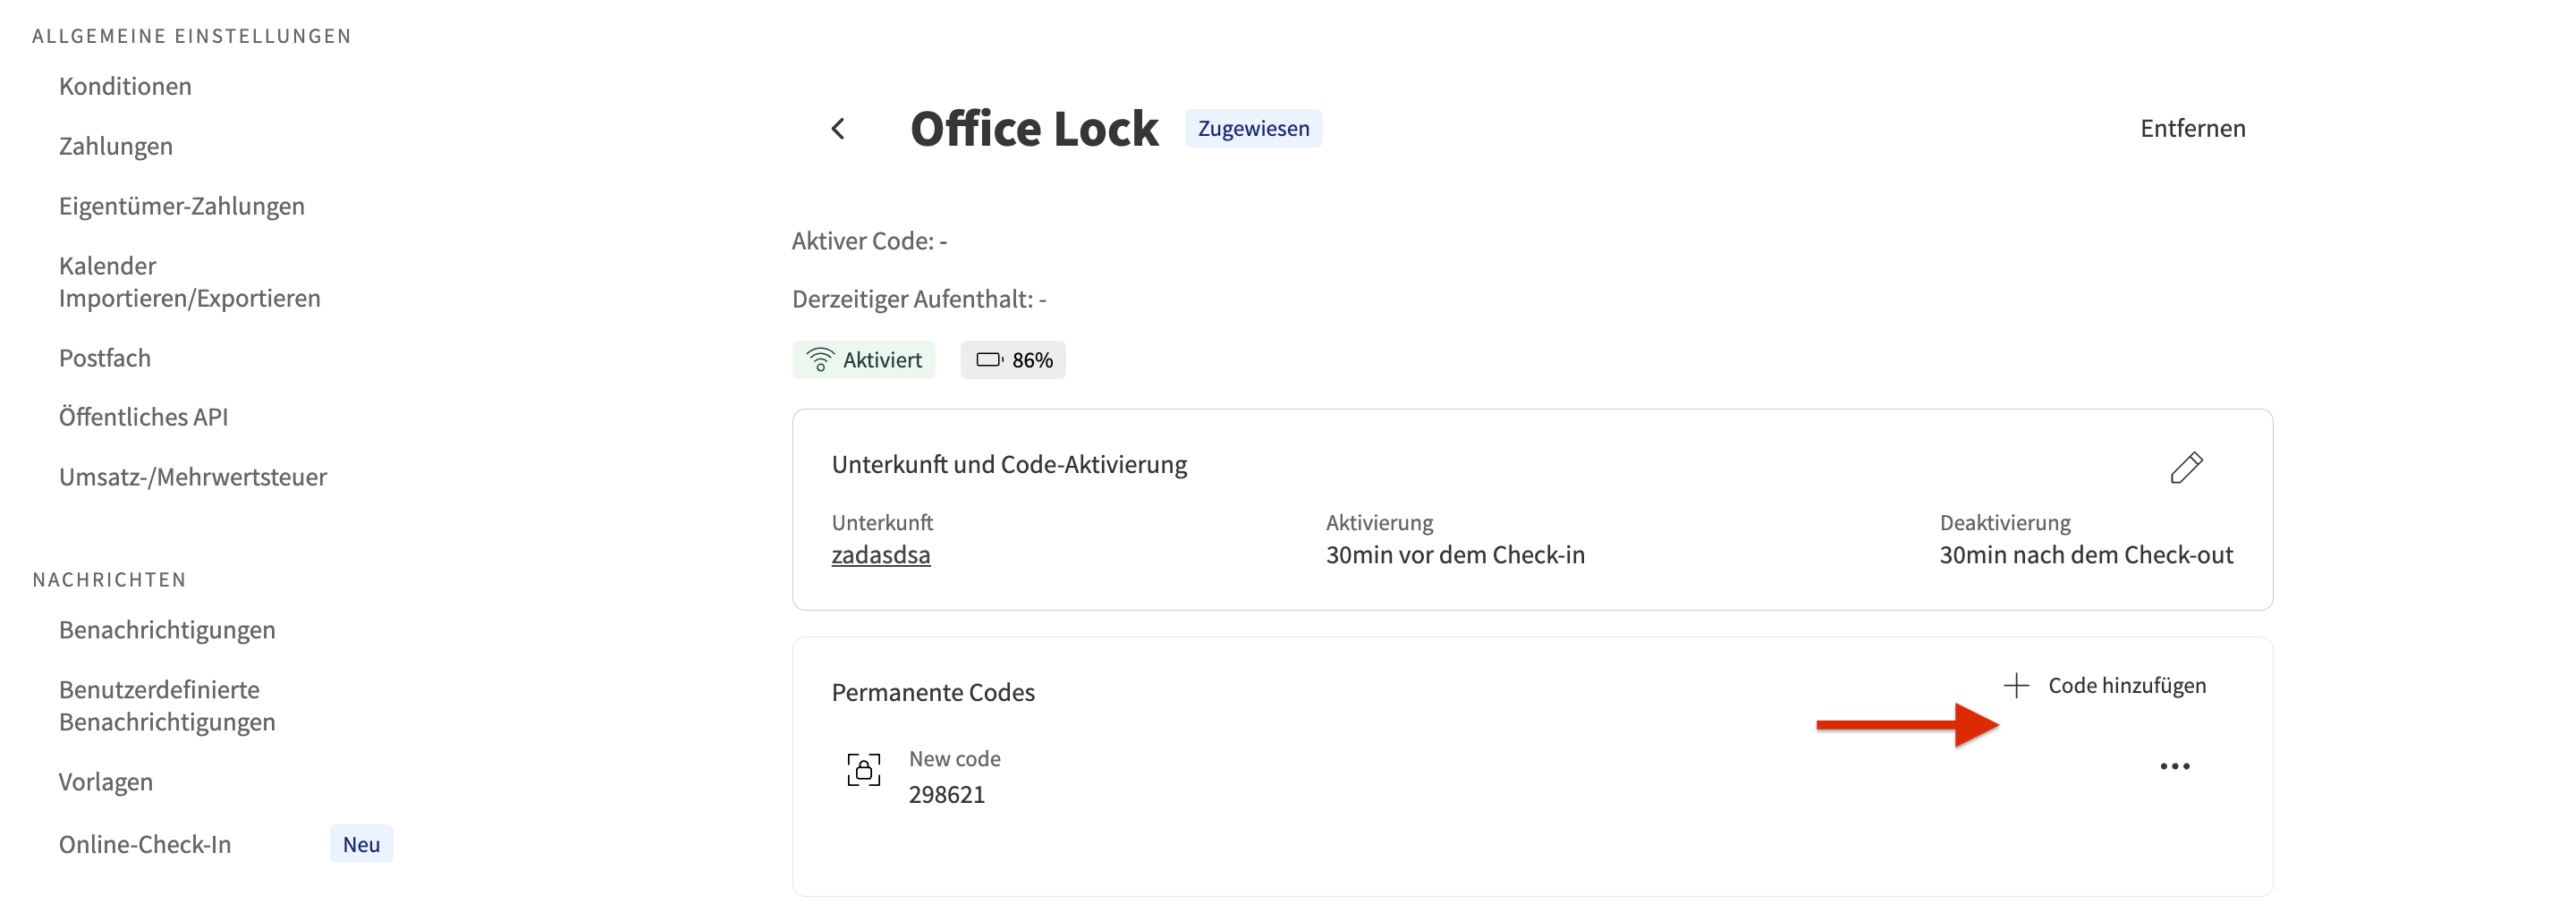Click the back arrow beside Office Lock
The height and width of the screenshot is (912, 2576).
[838, 129]
